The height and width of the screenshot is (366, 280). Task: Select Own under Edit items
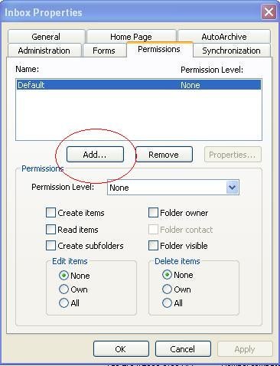click(63, 289)
